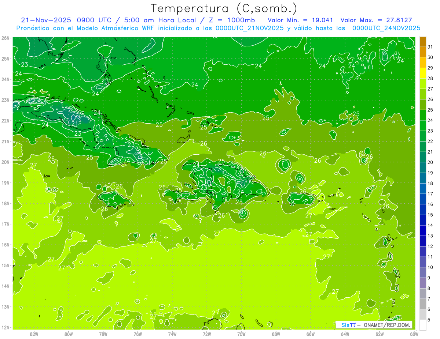Viewport: 440px width, 339px height.
Task: Click the '66W' longitude axis label
Action: (310, 334)
